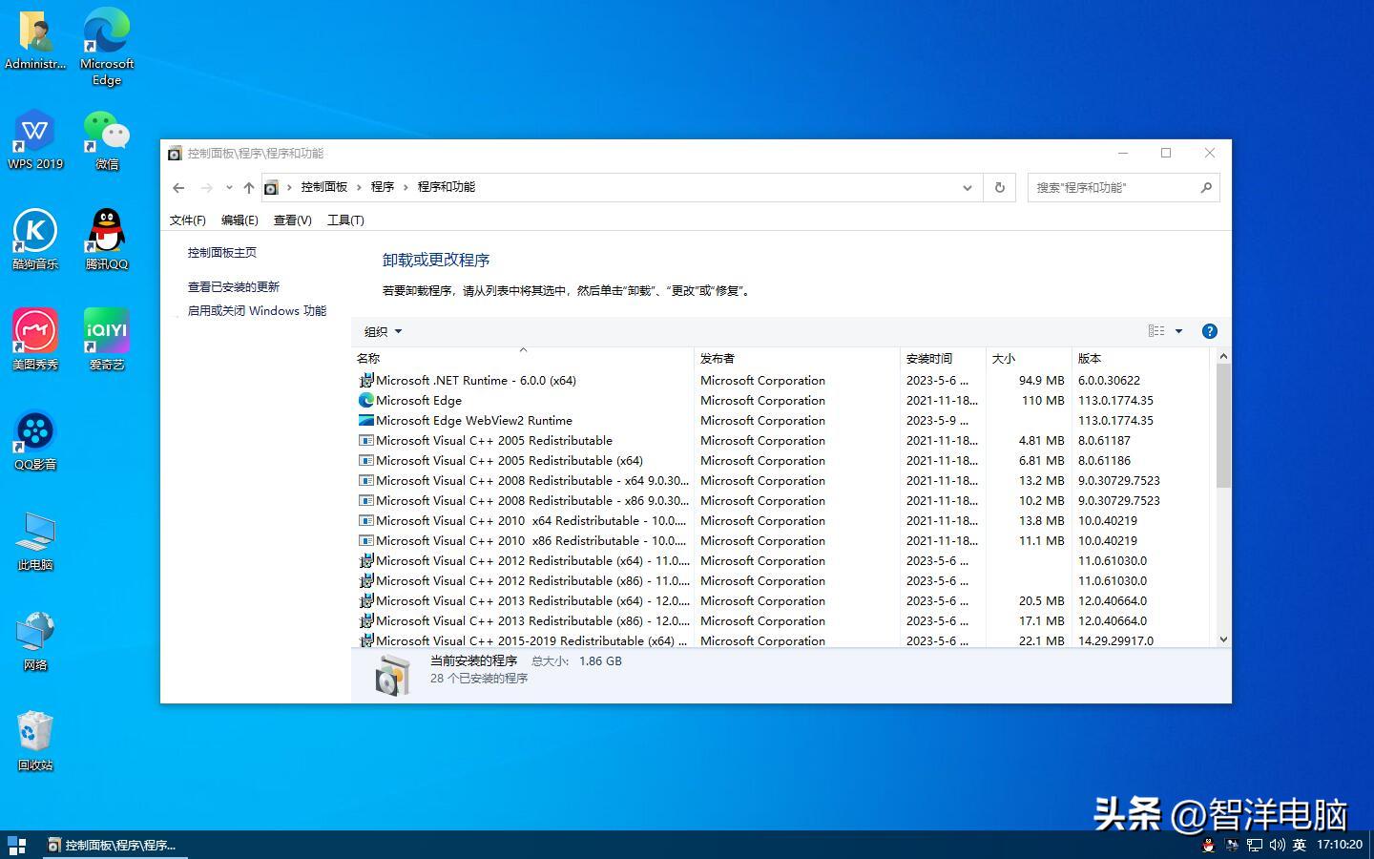Expand the address bar history dropdown
Image resolution: width=1374 pixels, height=859 pixels.
(967, 188)
